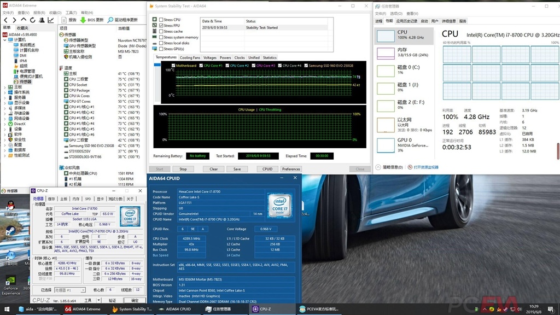
Task: Expand 显示设备 node in AIDA64 tree
Action: [x=5, y=103]
